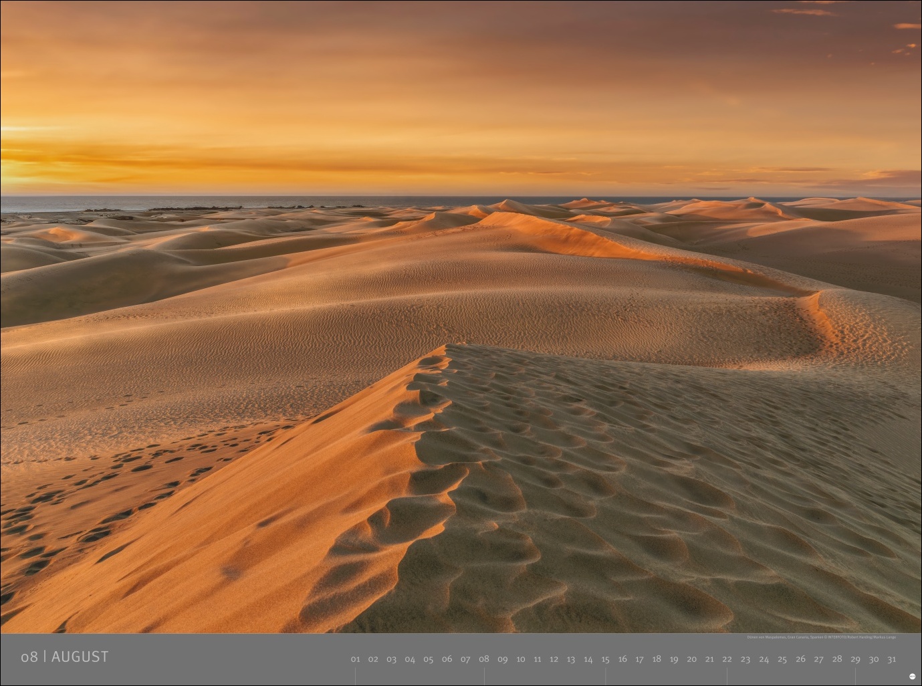
Task: Click the 08 month number
Action: point(29,657)
